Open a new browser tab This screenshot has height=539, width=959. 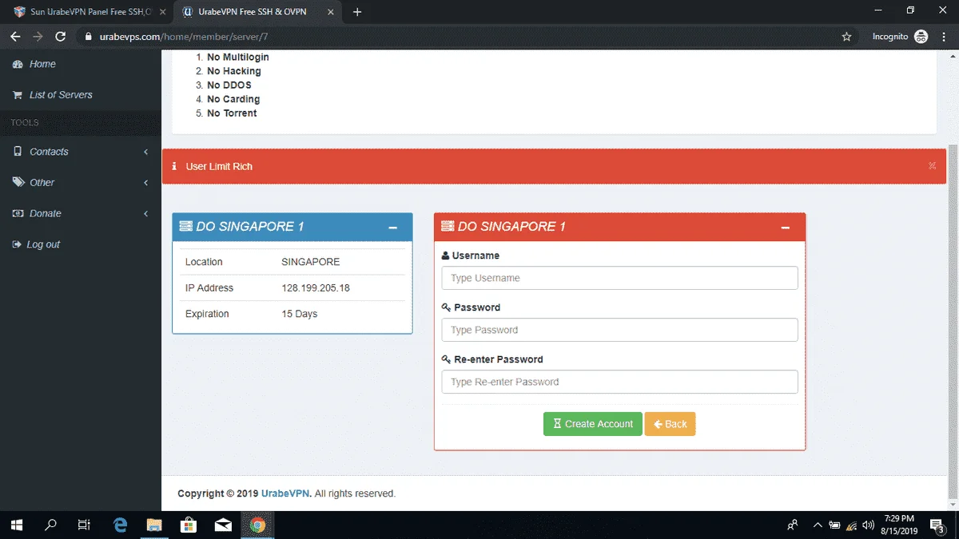pyautogui.click(x=357, y=12)
